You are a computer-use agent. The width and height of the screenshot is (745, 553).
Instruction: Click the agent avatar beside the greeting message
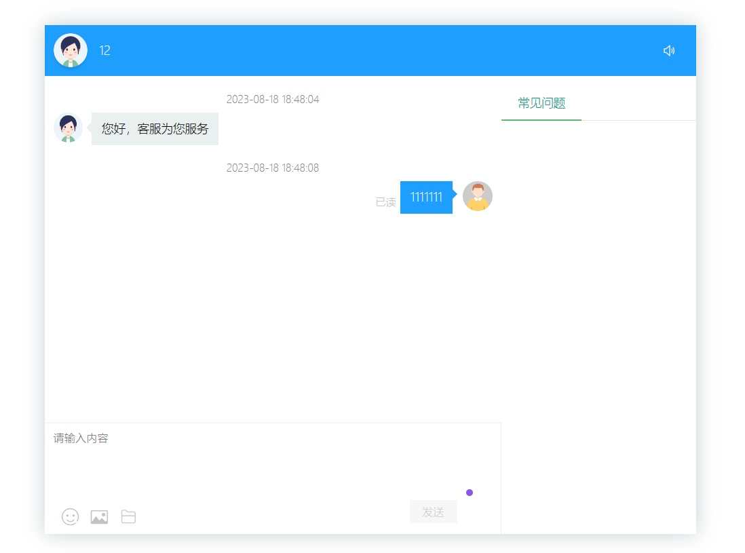pos(68,128)
